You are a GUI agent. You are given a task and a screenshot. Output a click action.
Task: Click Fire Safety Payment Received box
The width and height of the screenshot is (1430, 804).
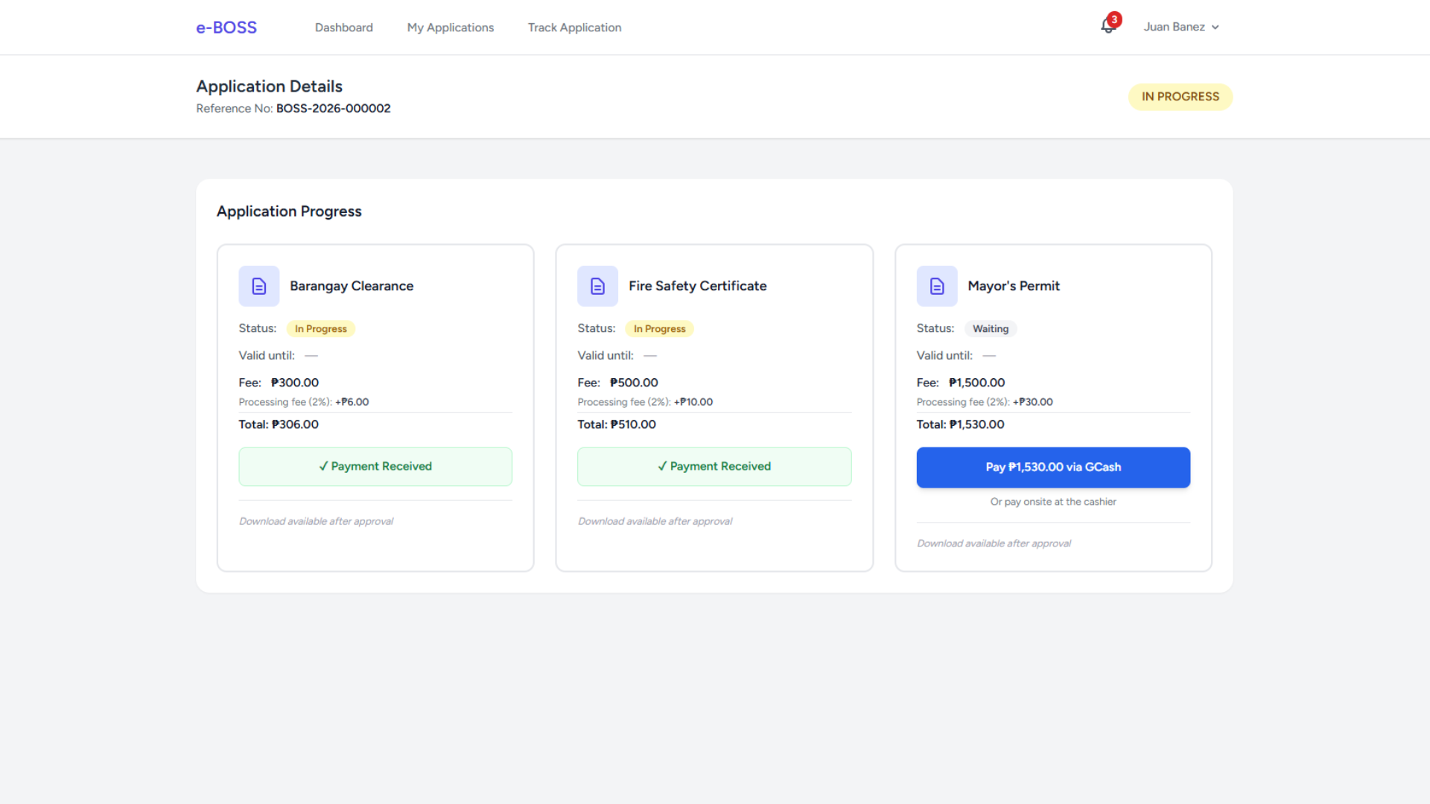(714, 467)
